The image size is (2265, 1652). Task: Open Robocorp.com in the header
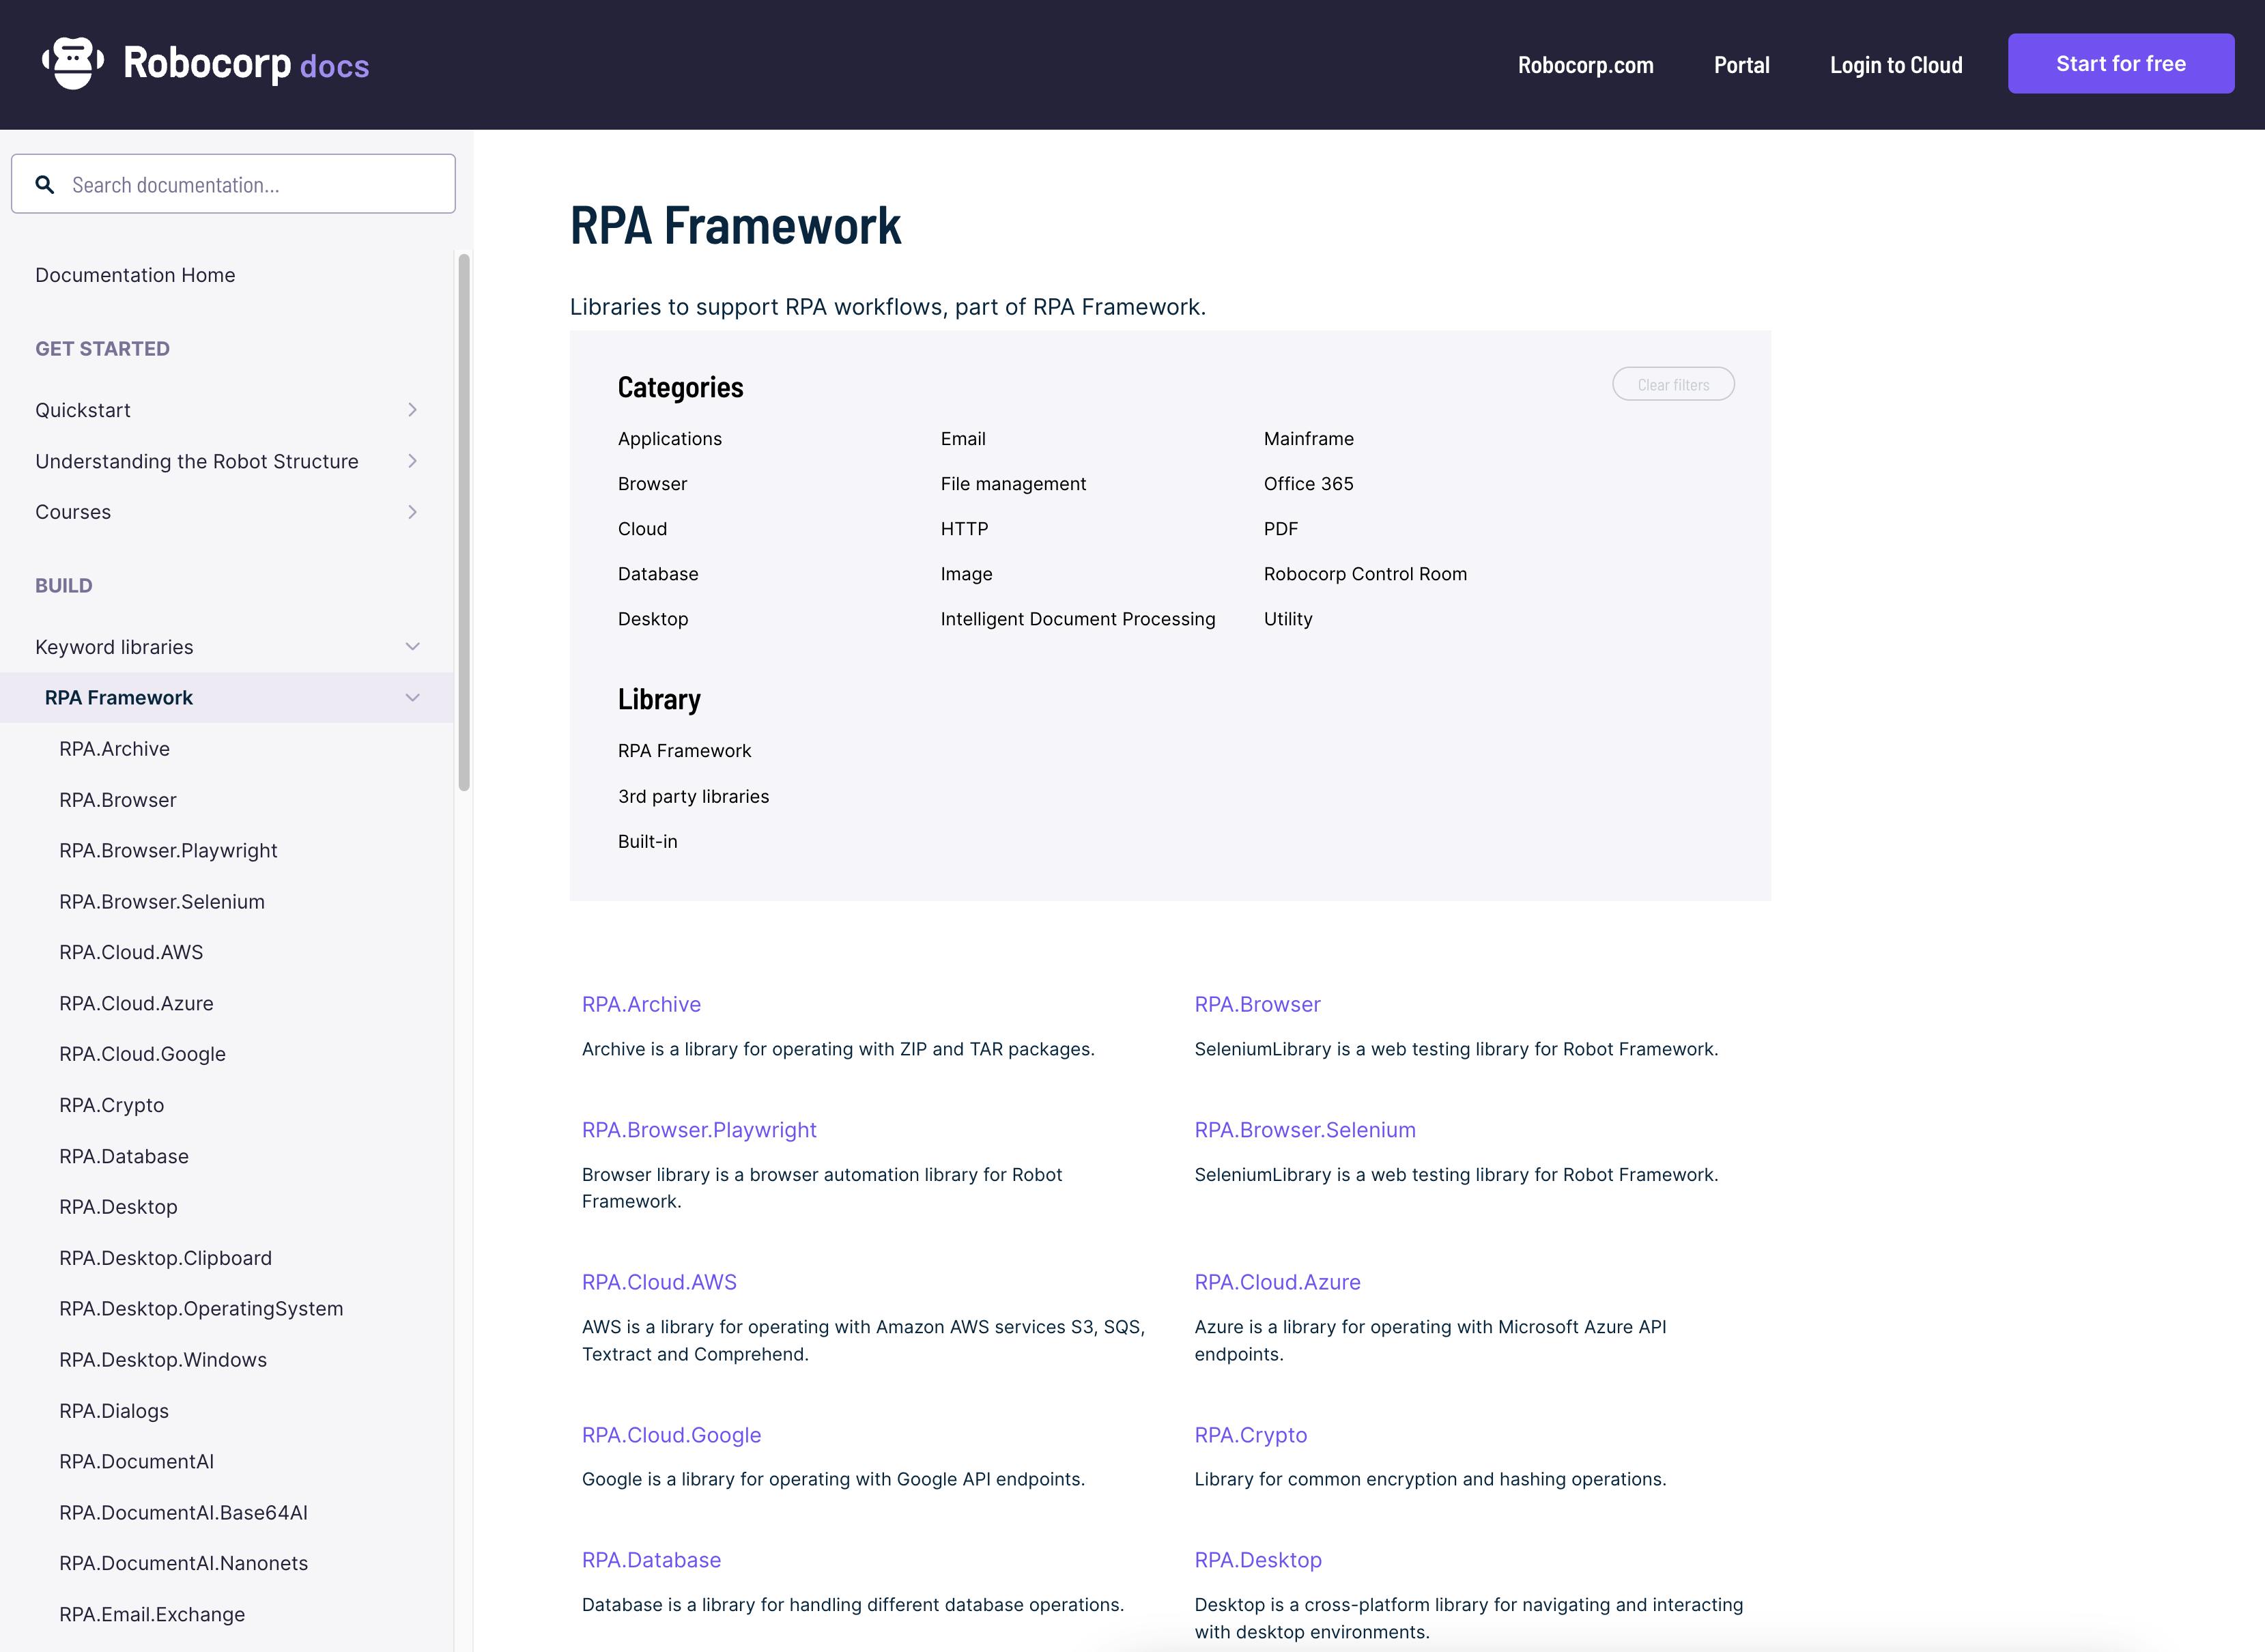(x=1585, y=65)
